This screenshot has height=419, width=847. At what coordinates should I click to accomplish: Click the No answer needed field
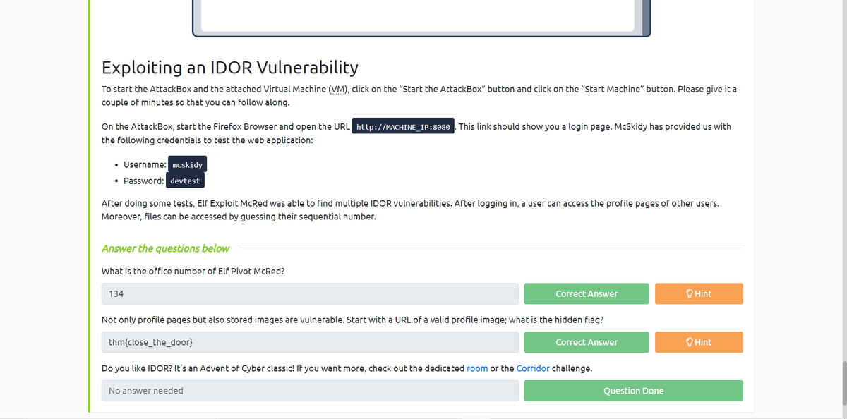coord(310,391)
